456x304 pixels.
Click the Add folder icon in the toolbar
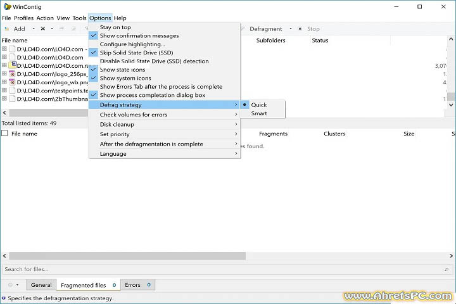coord(7,28)
